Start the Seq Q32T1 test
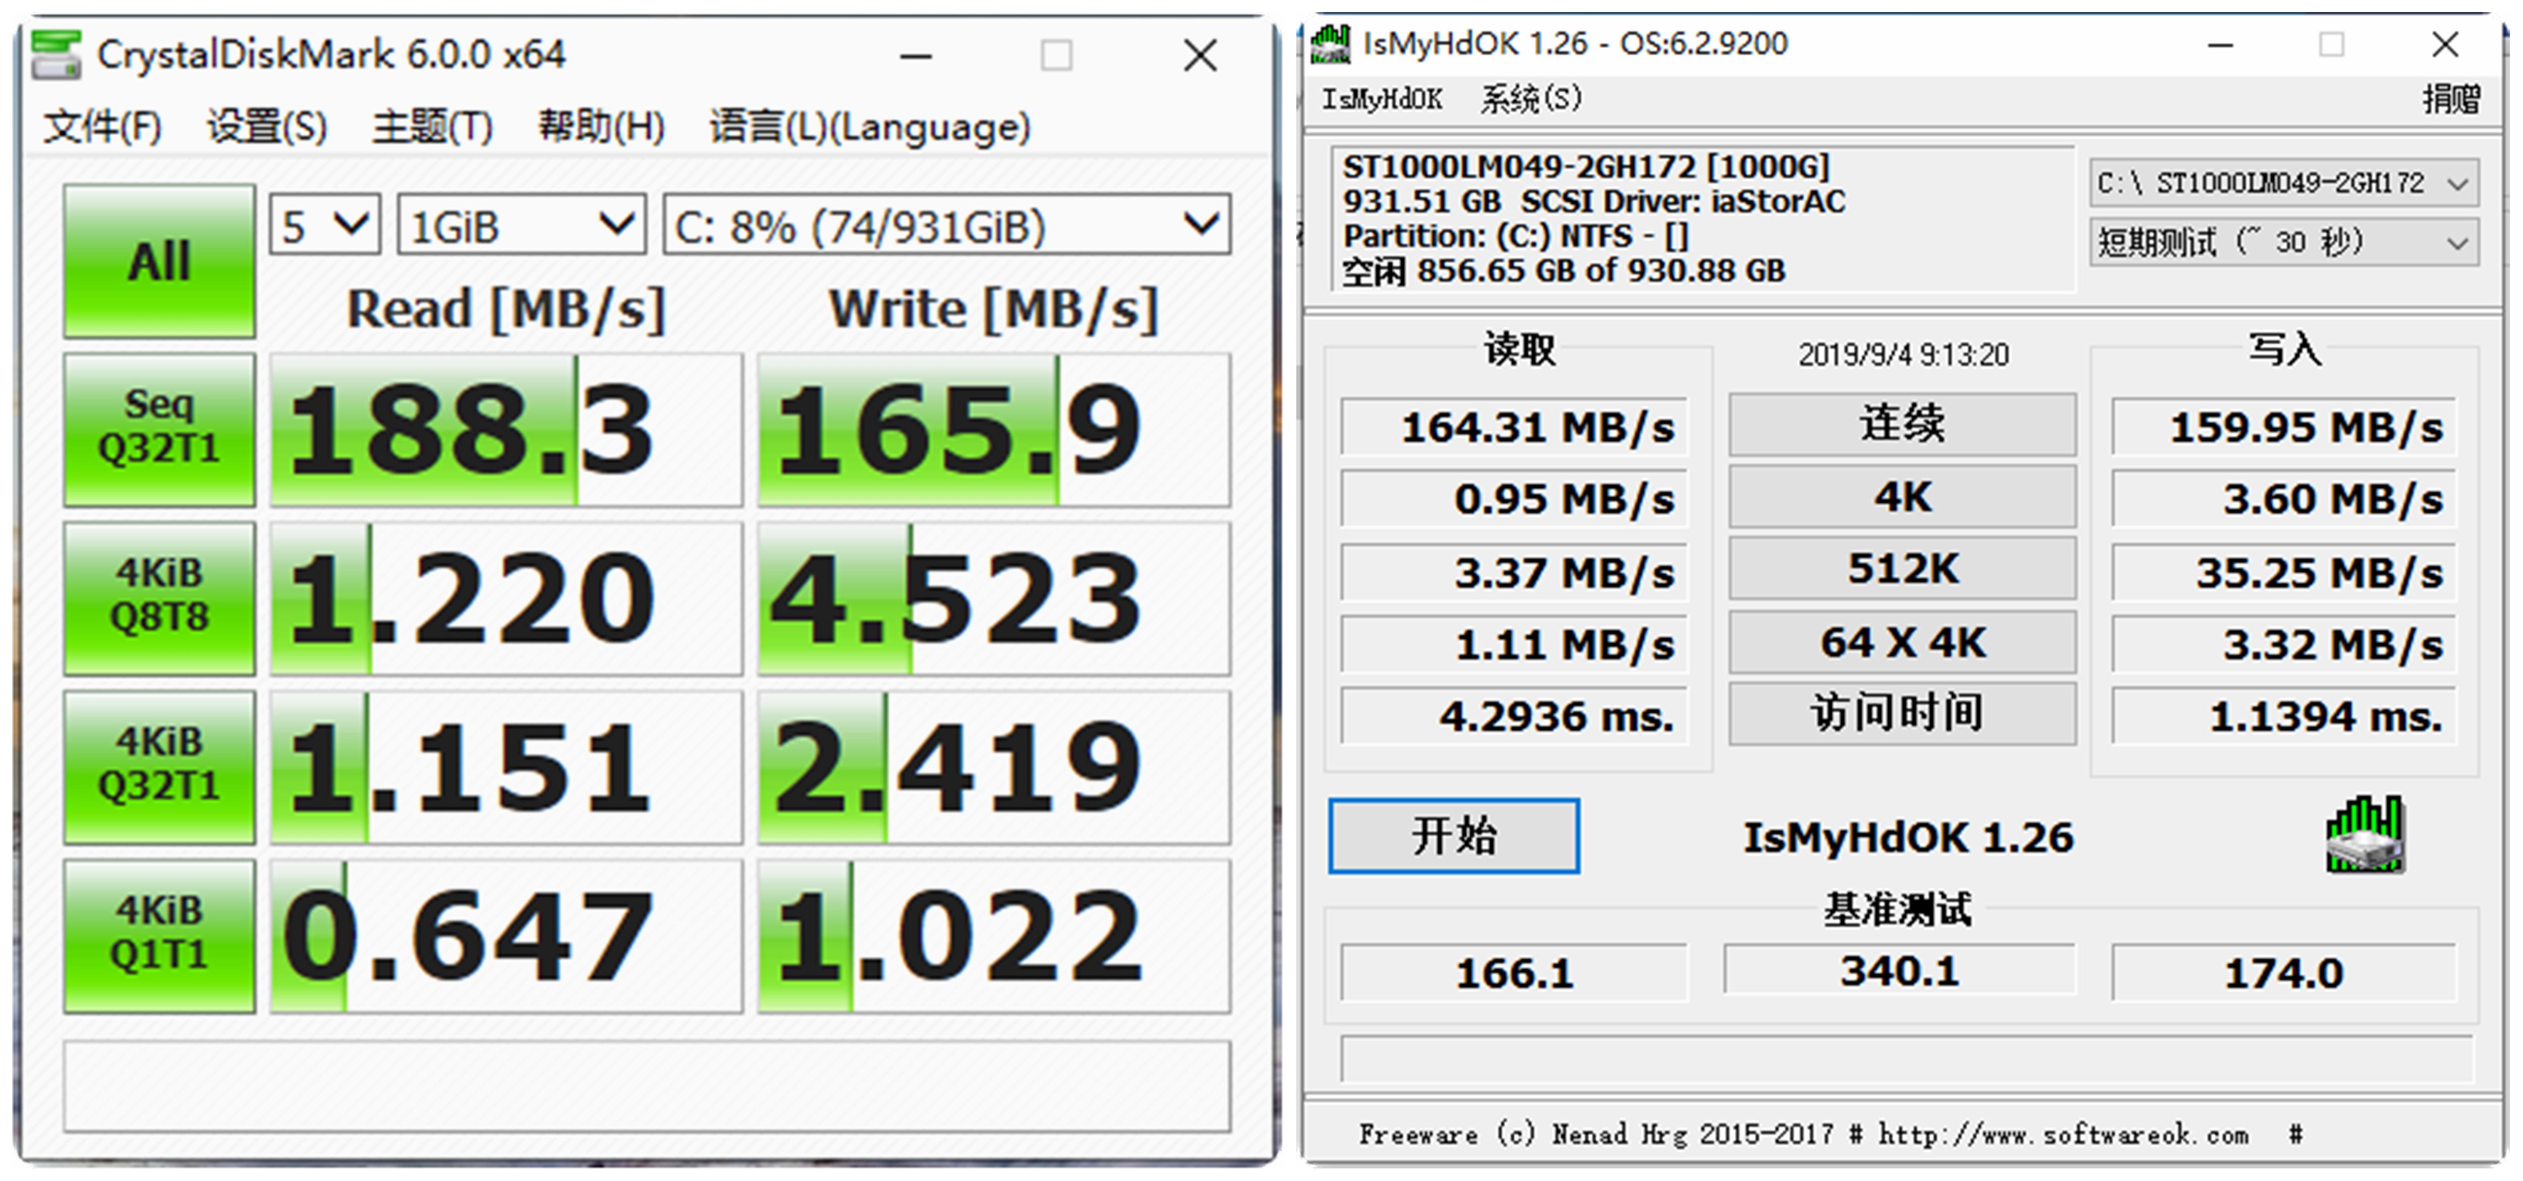 tap(158, 428)
